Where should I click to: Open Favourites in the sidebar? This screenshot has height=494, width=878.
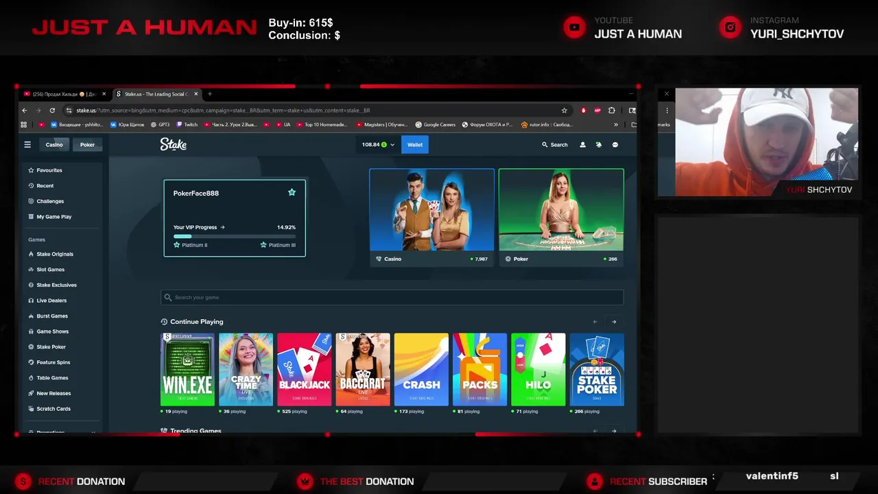coord(49,170)
